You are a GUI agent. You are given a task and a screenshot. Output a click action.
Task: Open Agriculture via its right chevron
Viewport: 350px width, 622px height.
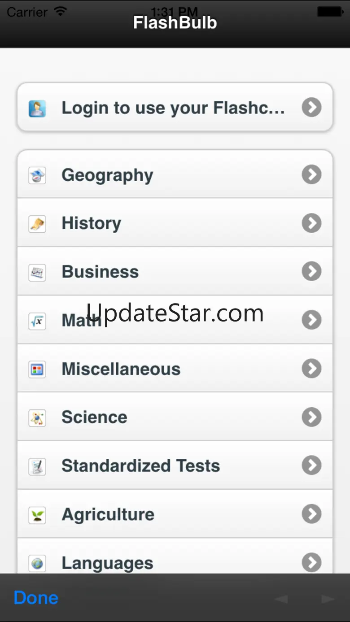pos(311,514)
